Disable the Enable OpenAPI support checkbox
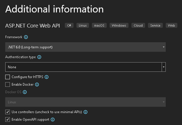 pos(8,119)
